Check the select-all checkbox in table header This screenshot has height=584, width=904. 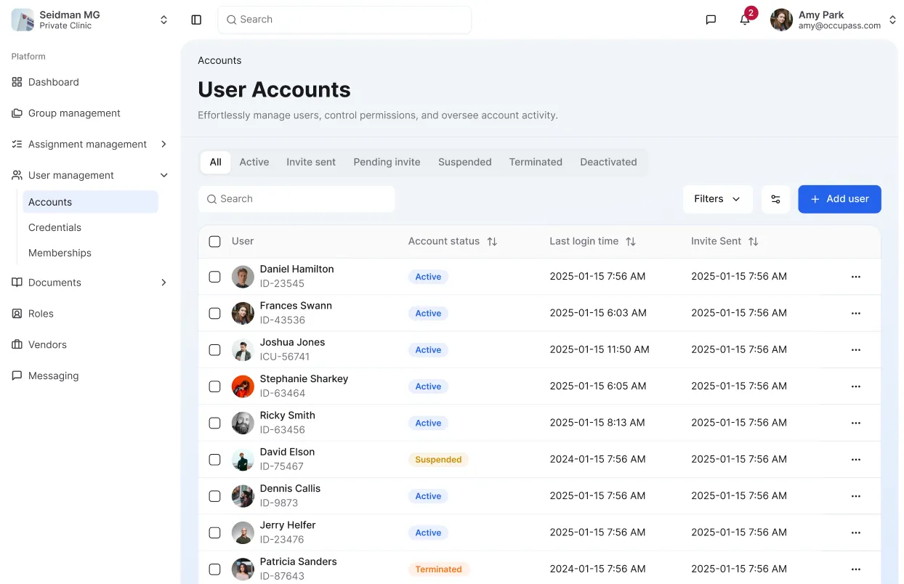coord(214,241)
